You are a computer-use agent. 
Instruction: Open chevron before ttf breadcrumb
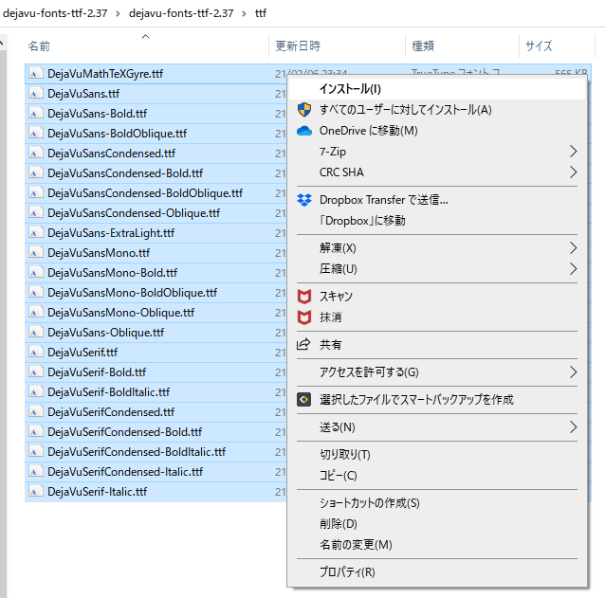[x=244, y=14]
